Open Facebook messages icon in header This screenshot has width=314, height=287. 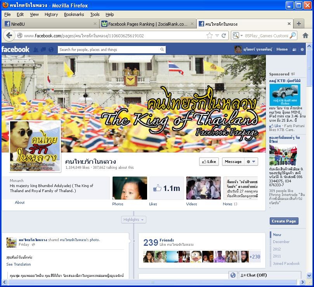pos(43,50)
